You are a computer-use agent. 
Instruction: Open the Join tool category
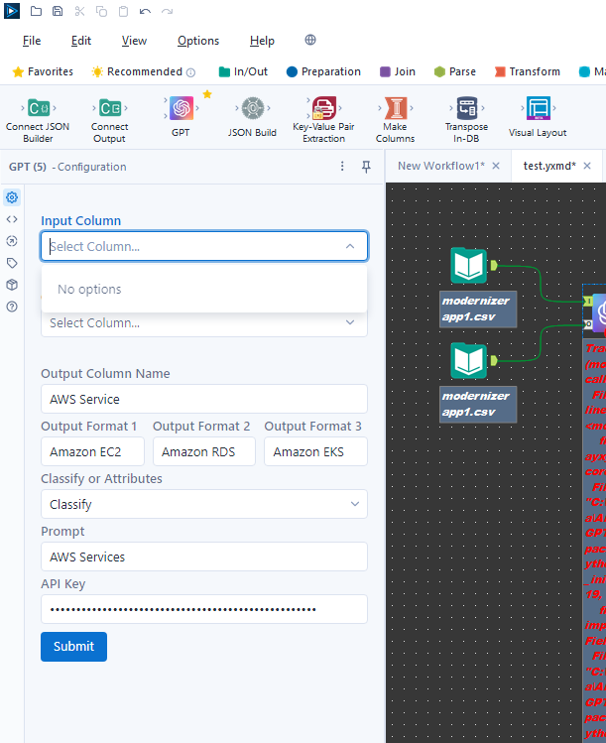coord(398,71)
